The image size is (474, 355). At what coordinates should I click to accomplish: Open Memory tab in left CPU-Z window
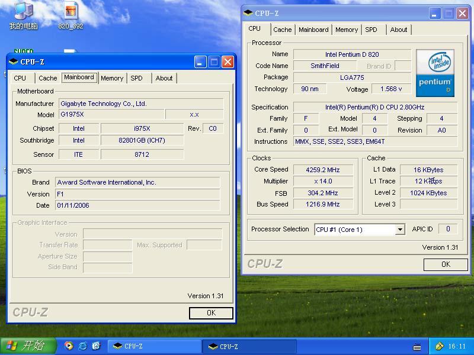[112, 78]
